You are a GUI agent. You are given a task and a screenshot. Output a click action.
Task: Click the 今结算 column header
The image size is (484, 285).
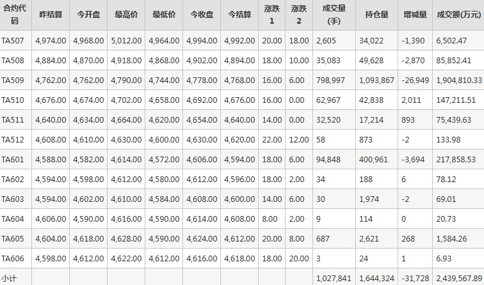click(239, 15)
